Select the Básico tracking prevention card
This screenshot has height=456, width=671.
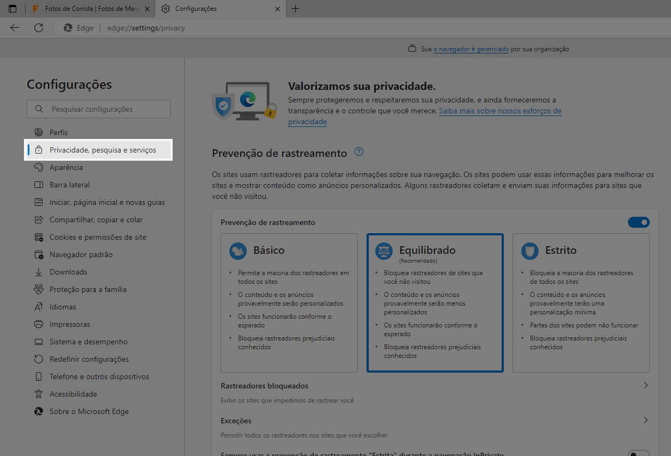289,303
